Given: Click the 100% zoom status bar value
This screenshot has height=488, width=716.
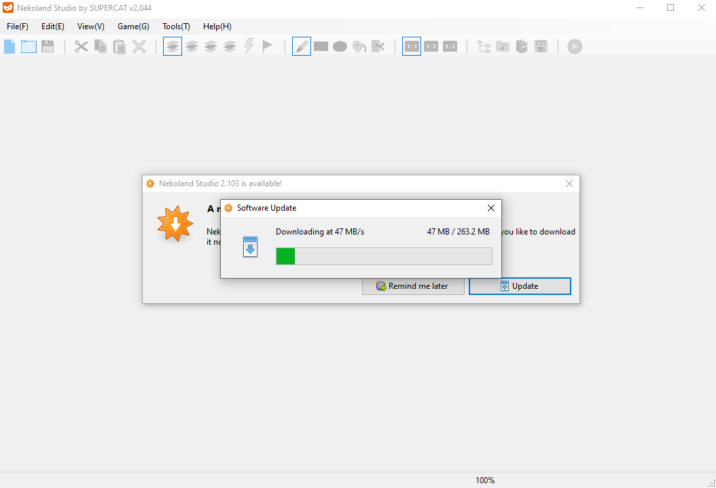Looking at the screenshot, I should click(485, 481).
